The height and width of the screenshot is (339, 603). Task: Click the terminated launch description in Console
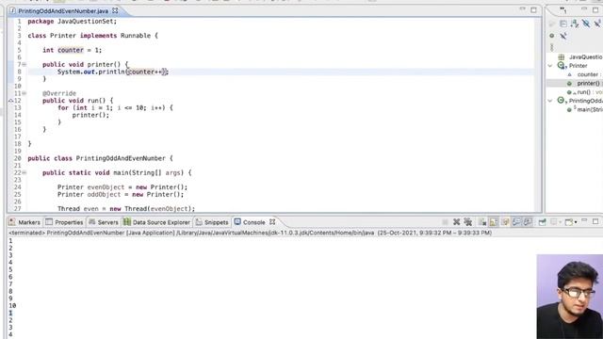(250, 233)
